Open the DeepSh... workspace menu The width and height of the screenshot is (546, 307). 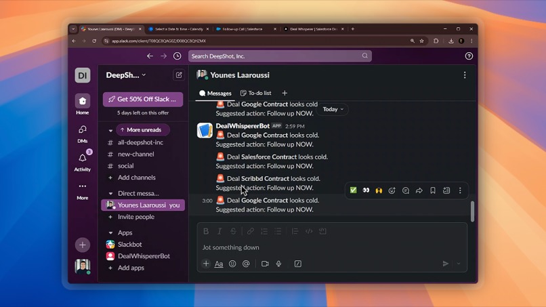[126, 75]
